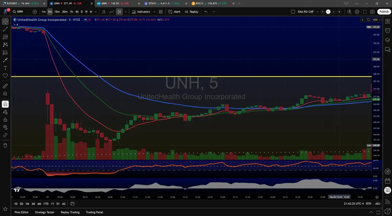
Task: Click the add symbol compare plus icon
Action: click(x=35, y=11)
